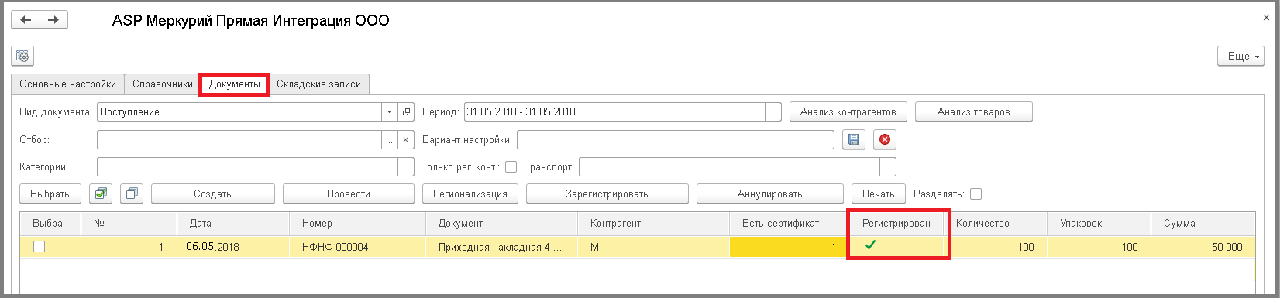
Task: Click the forward navigation arrow
Action: coord(53,20)
